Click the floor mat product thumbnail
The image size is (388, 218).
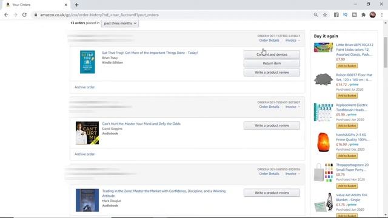[323, 79]
